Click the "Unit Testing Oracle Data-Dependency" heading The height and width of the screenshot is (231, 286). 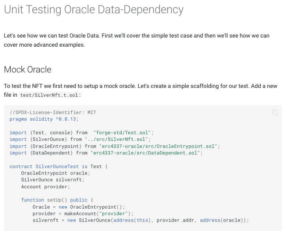(93, 10)
